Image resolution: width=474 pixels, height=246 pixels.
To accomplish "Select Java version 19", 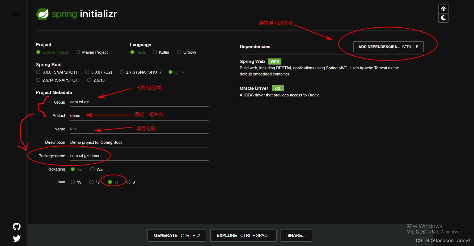I will pos(76,182).
